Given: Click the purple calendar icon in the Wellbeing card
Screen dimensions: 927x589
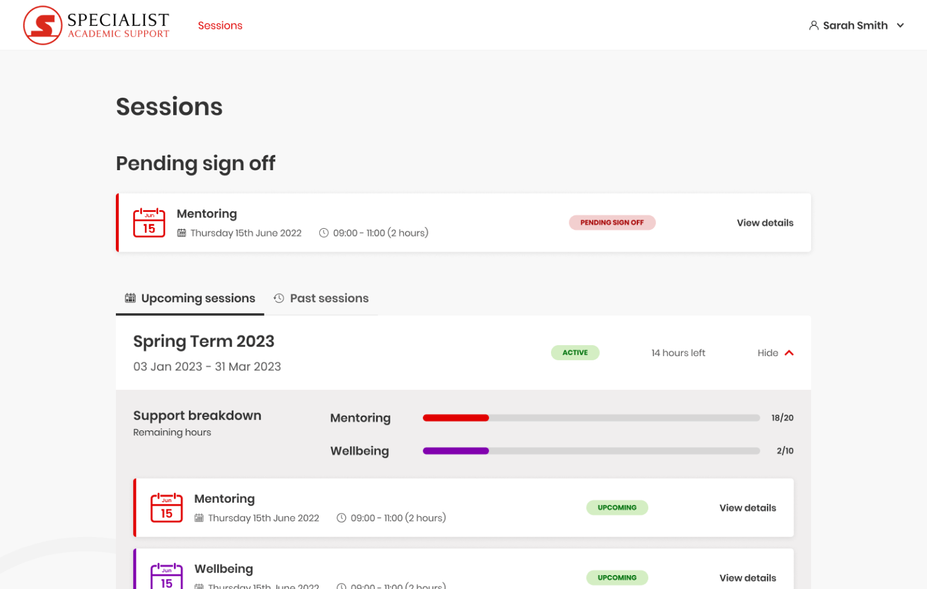Looking at the screenshot, I should click(167, 576).
